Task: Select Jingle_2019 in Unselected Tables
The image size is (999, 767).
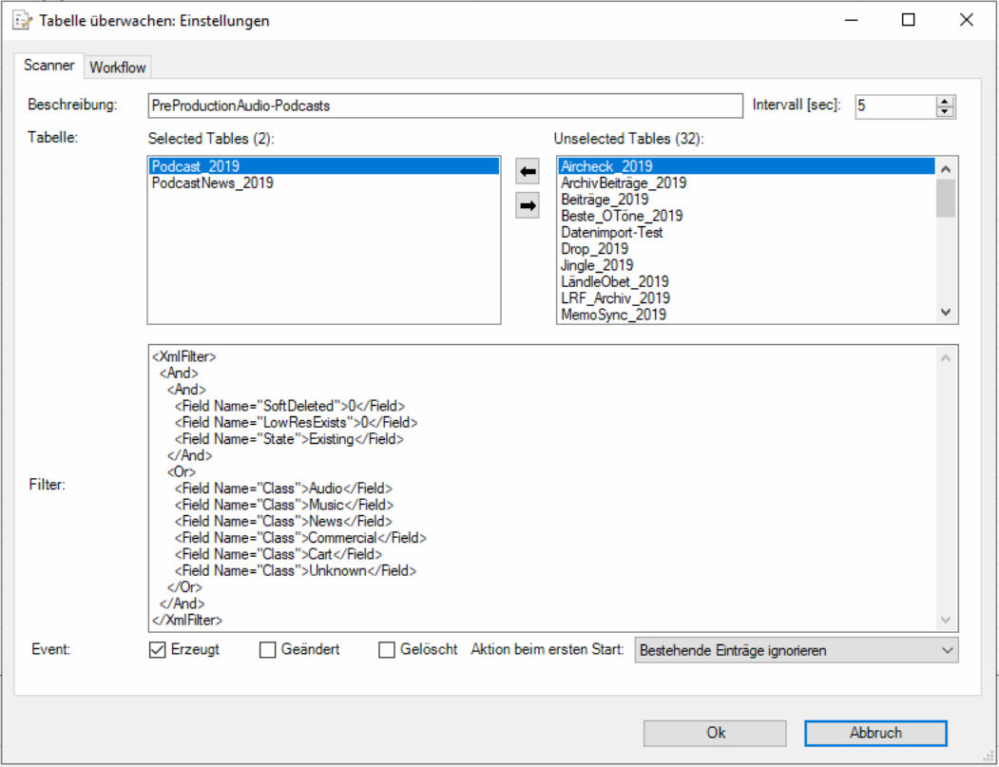Action: pos(597,265)
